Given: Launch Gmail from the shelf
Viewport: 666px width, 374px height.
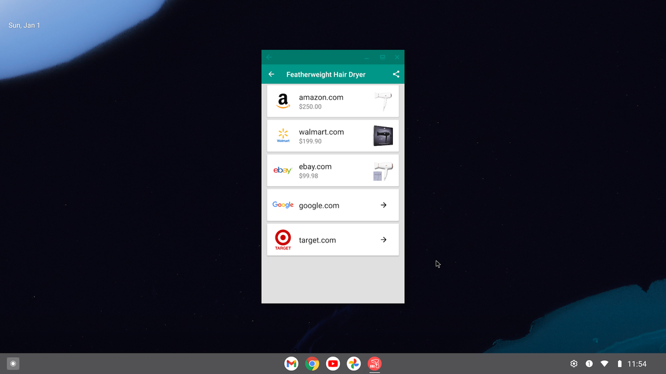Looking at the screenshot, I should pyautogui.click(x=291, y=363).
